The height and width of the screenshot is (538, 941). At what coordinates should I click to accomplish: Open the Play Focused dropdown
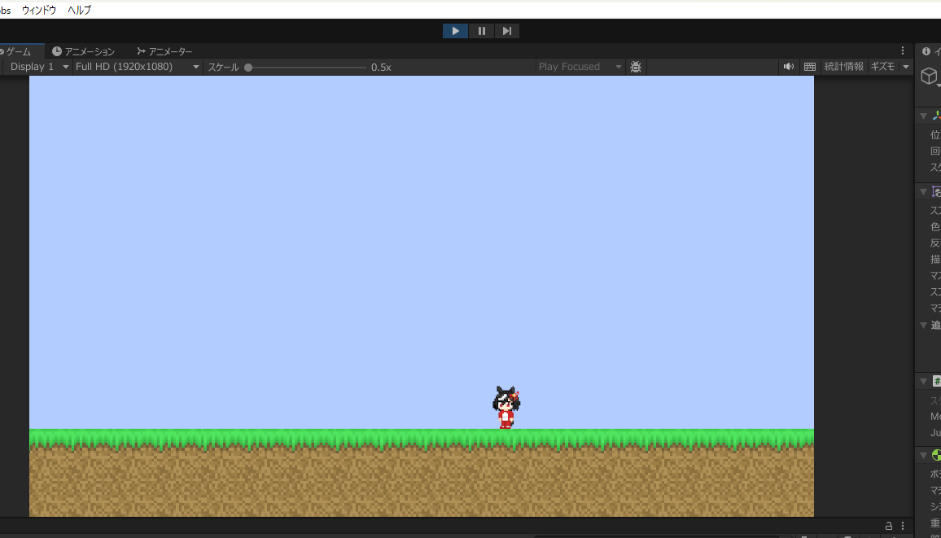579,67
